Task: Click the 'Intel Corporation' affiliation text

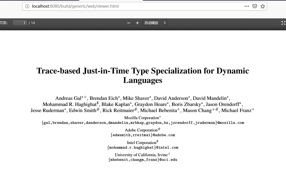Action: point(141,143)
